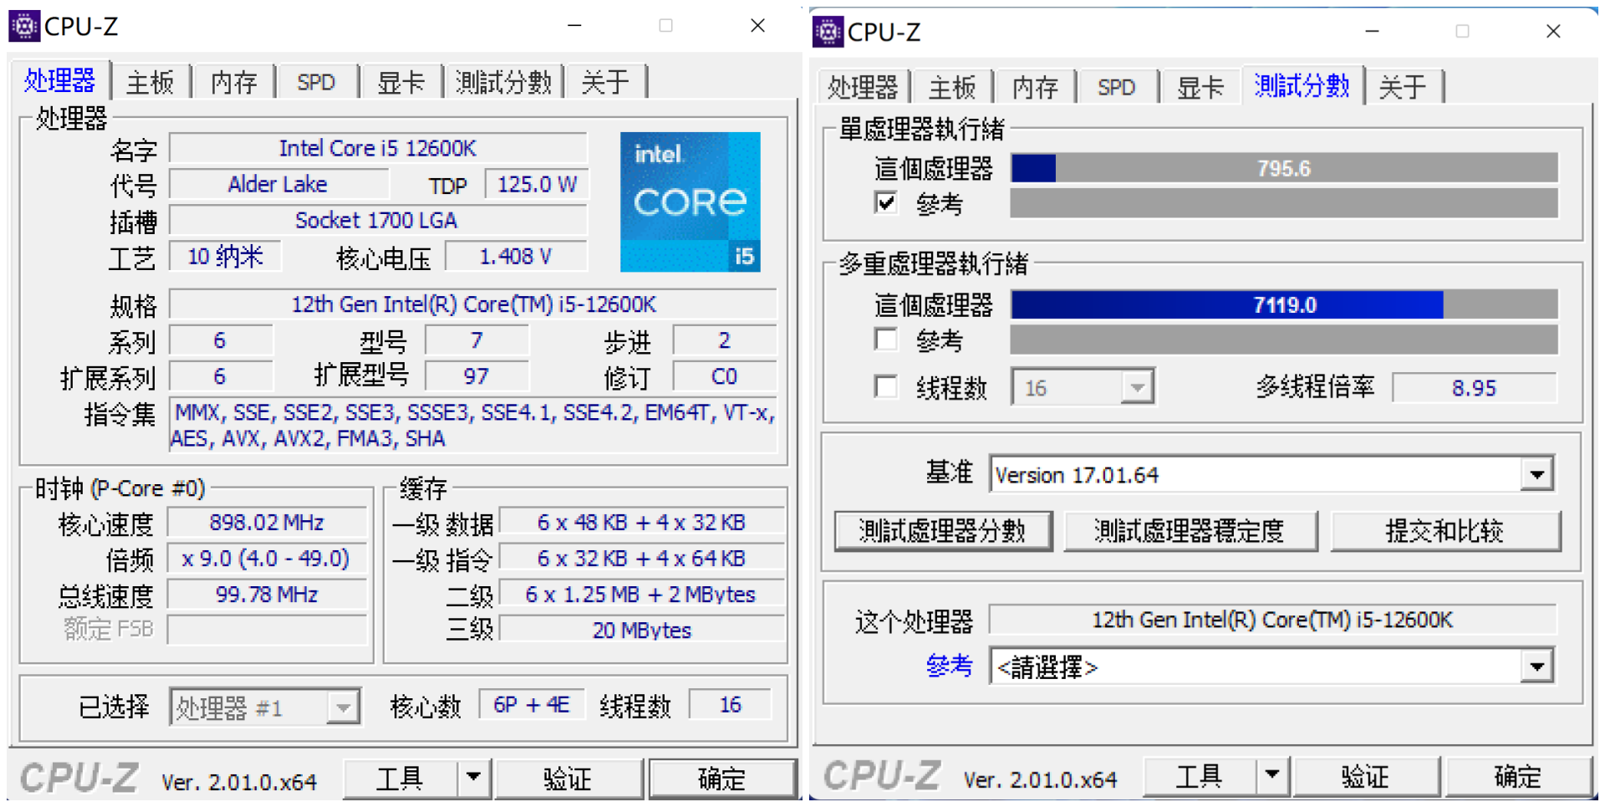Screen dimensions: 1605x807
Task: Click the 提交和比较 button
Action: 1445,530
